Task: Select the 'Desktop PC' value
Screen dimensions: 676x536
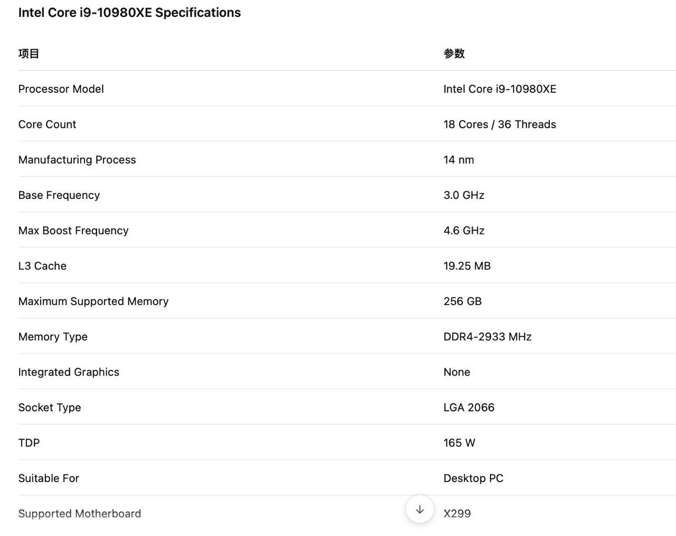Action: [474, 477]
